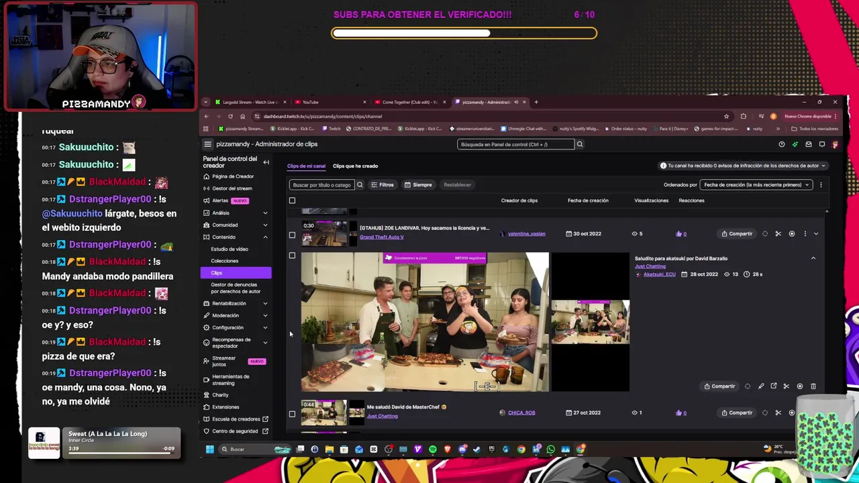Open the whispers chat icon in top bar

[x=822, y=144]
